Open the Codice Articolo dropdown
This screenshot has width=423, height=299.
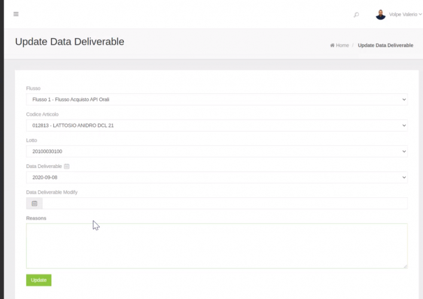(x=217, y=126)
